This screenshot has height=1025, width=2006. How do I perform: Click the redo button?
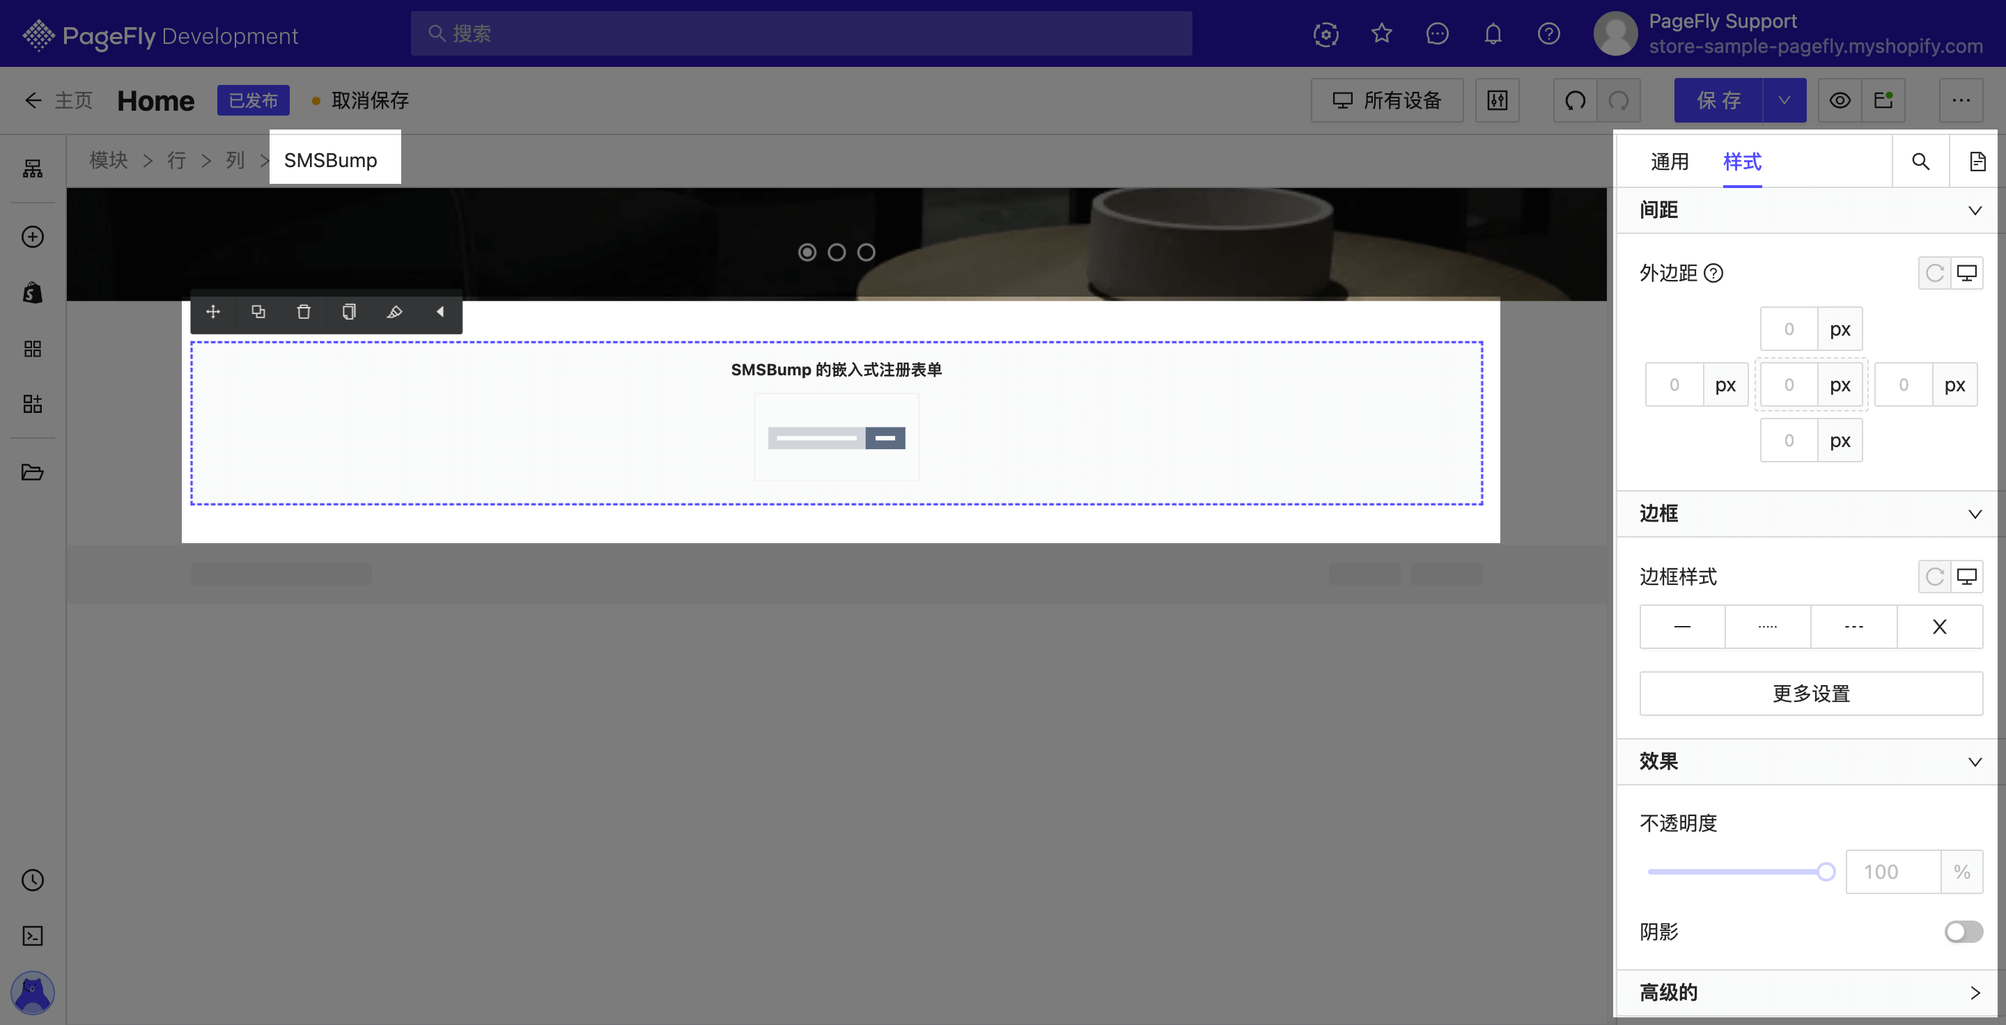[x=1619, y=100]
